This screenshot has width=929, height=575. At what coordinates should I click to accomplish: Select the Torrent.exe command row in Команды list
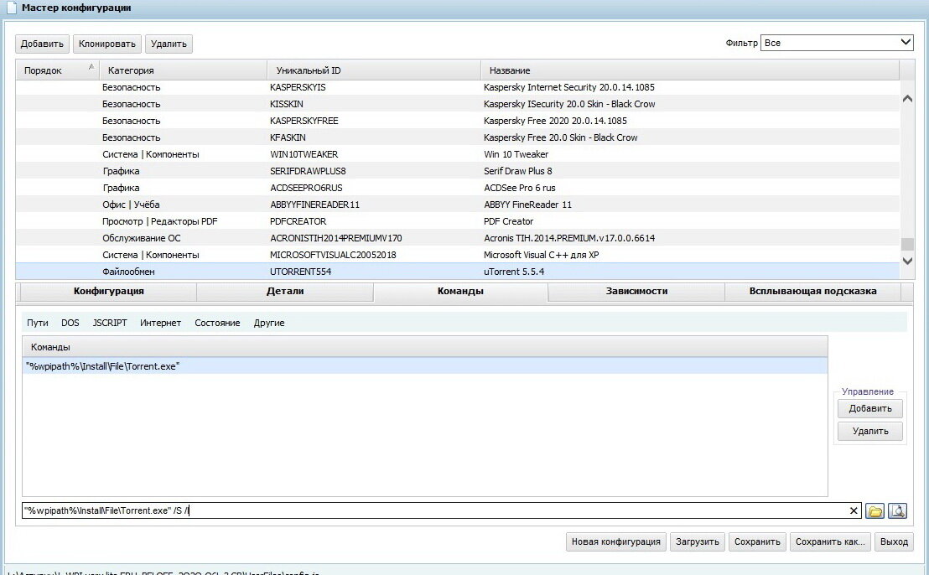(x=425, y=366)
